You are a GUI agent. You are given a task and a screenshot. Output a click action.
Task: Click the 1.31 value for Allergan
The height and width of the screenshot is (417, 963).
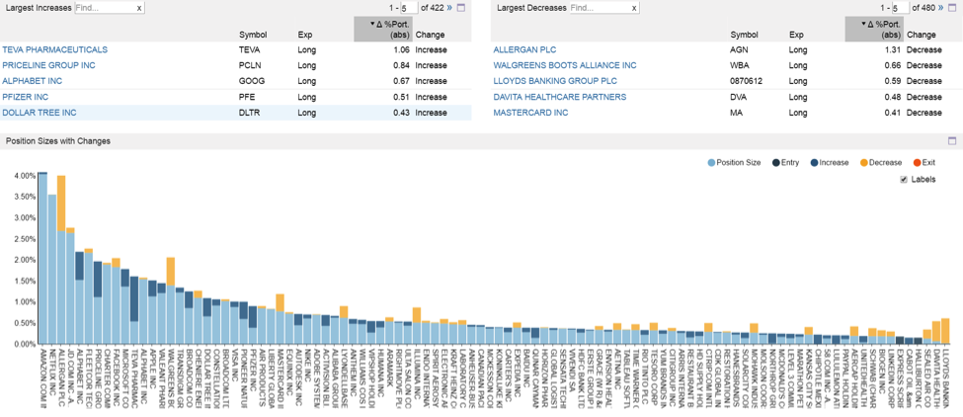(892, 49)
